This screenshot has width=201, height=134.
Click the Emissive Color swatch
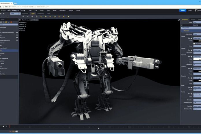point(197,80)
